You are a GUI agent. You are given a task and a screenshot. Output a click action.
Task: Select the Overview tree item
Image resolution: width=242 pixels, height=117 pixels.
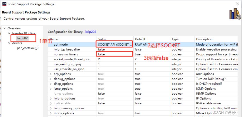point(14,28)
